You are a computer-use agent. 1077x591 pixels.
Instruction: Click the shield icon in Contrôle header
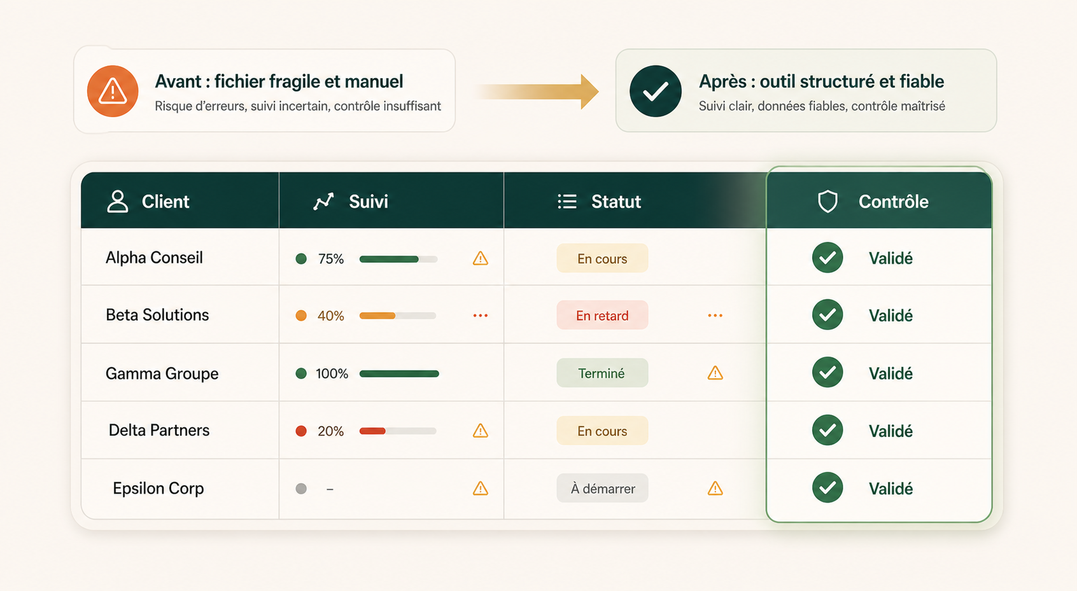827,202
